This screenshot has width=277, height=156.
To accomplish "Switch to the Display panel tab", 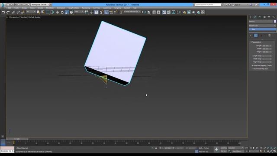I will click(x=269, y=17).
